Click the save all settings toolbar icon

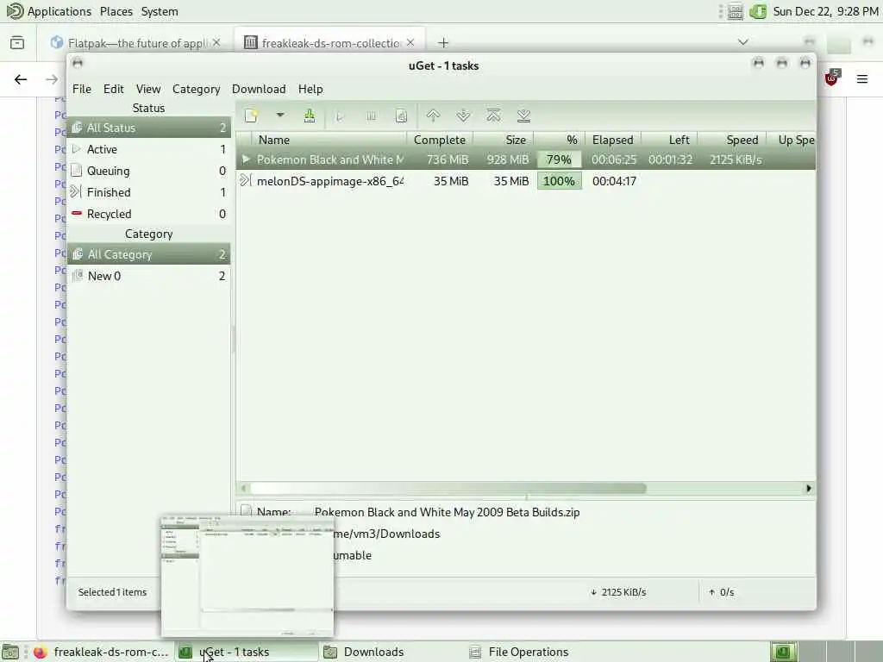(310, 116)
